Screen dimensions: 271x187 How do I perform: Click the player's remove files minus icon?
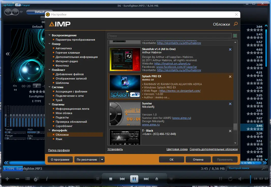pos(17,179)
